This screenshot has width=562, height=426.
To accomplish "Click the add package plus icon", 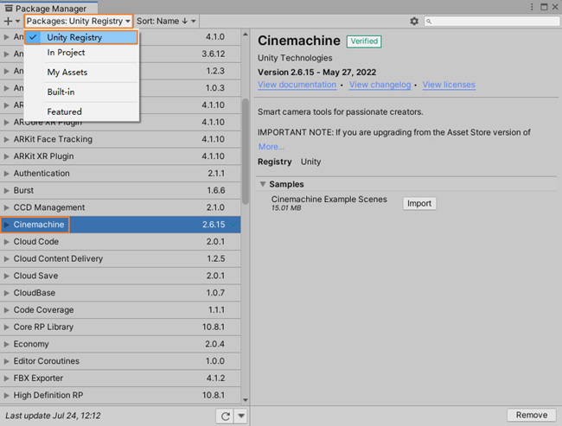I will 10,21.
